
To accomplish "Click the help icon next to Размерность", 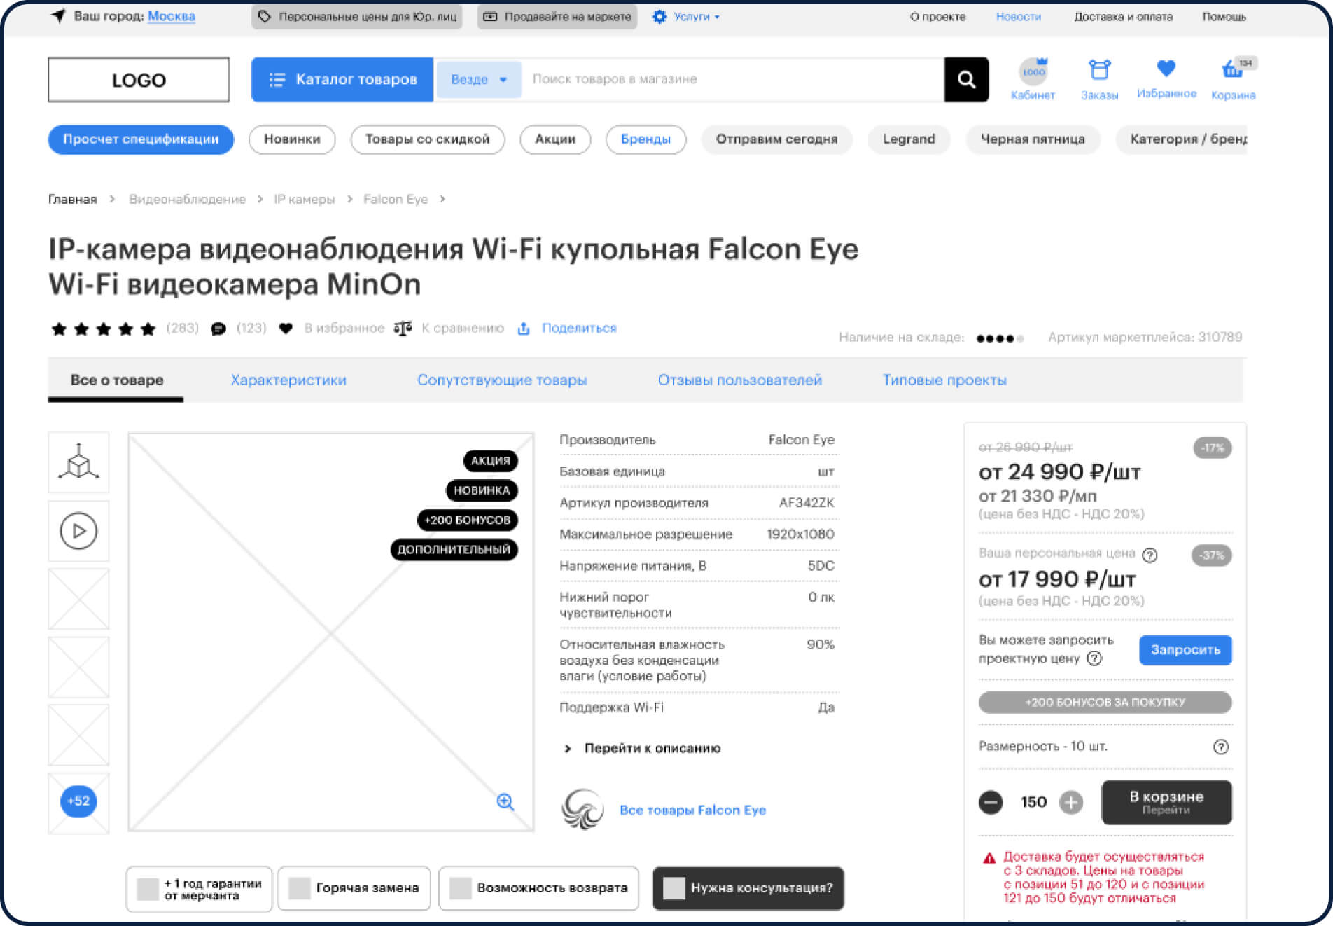I will [1220, 747].
